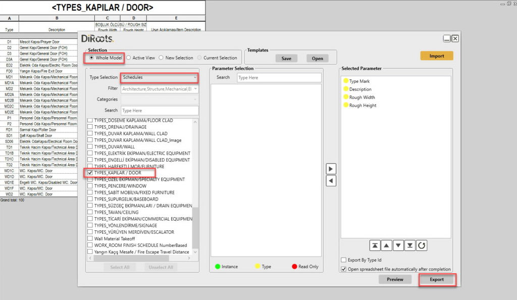517x300 pixels.
Task: Open the Type Selection Schedules dropdown
Action: [159, 77]
